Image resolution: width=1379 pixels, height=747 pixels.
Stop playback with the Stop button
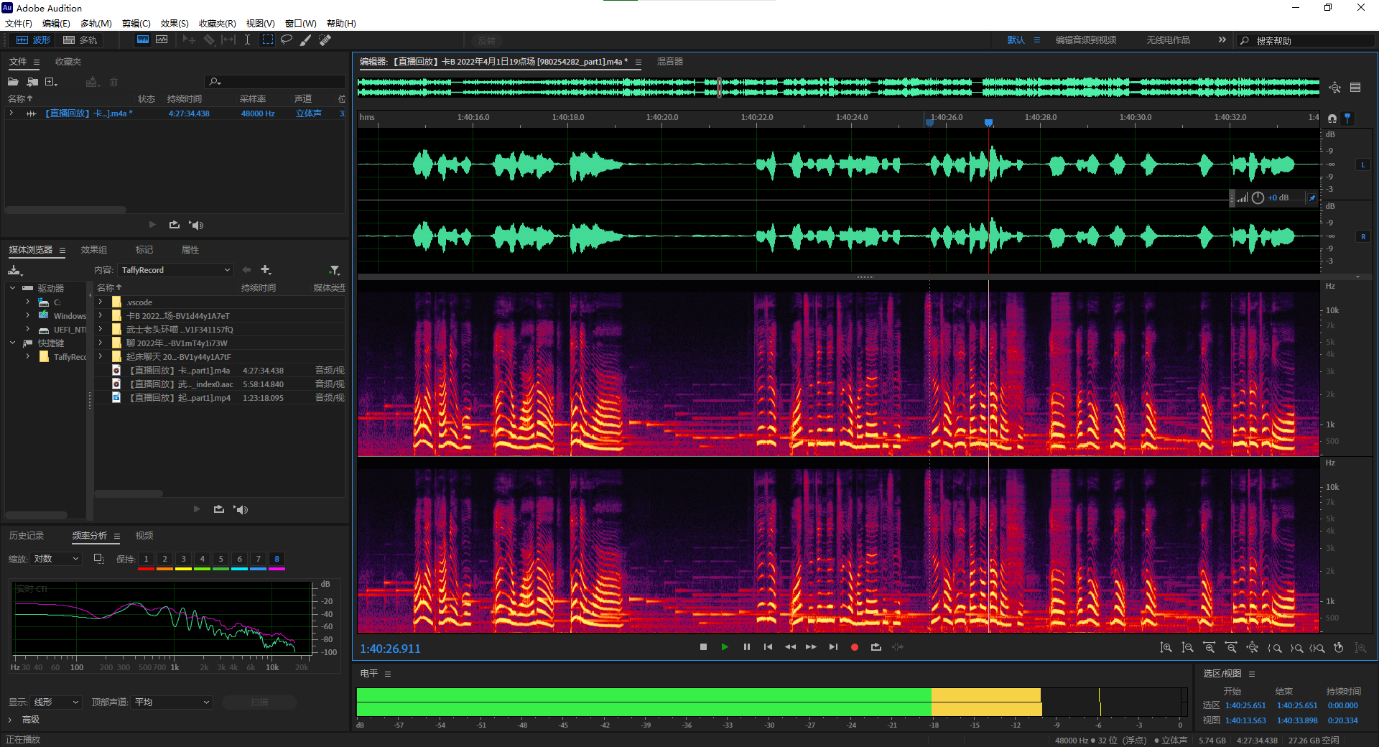(x=703, y=647)
